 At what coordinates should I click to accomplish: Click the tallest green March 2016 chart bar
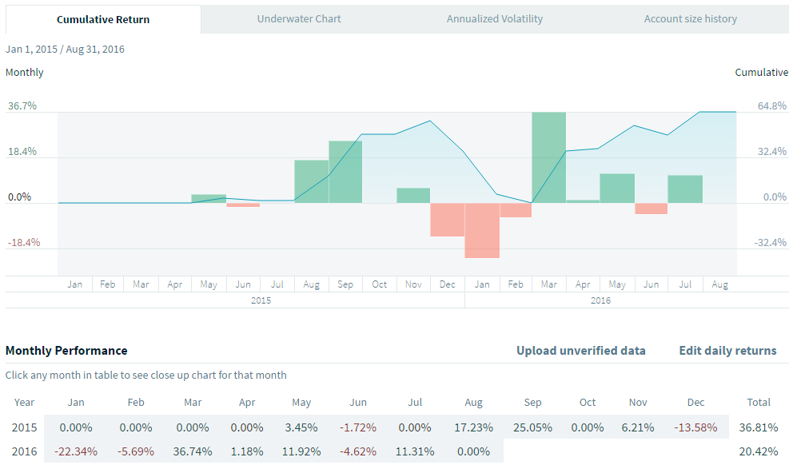point(549,157)
